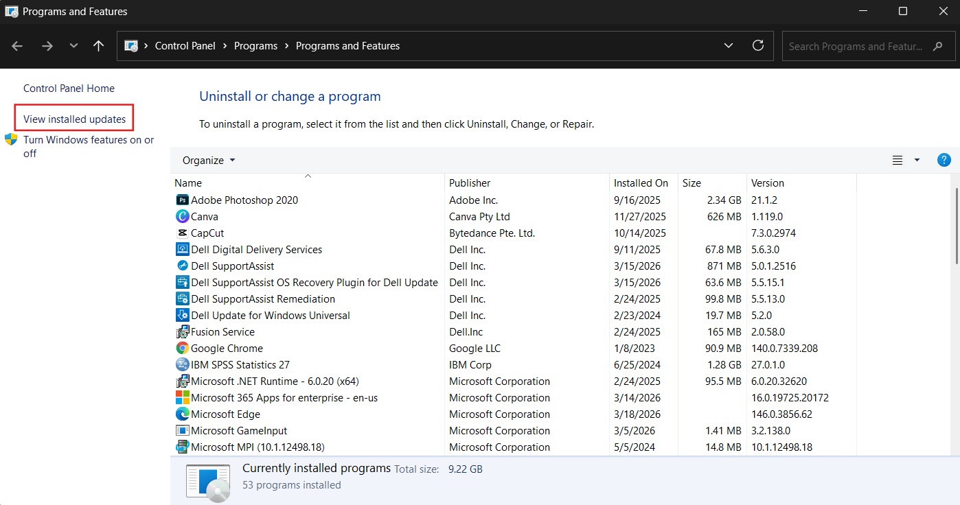Expand the address bar history dropdown
Screen dimensions: 960x505
pyautogui.click(x=728, y=46)
